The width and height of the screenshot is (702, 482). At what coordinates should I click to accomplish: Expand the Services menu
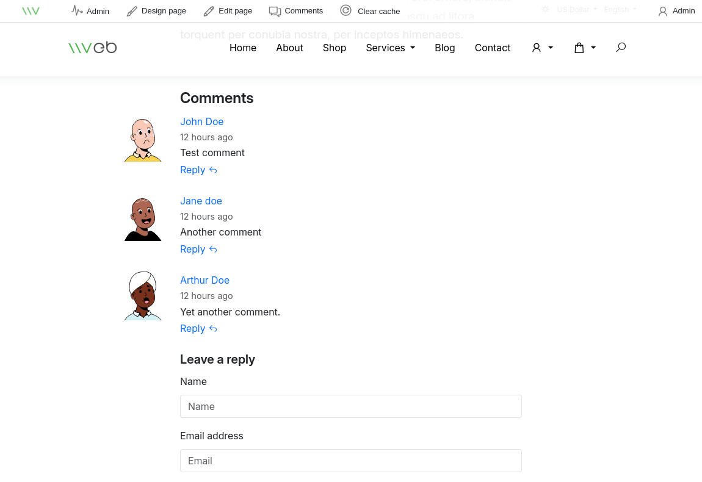click(391, 48)
